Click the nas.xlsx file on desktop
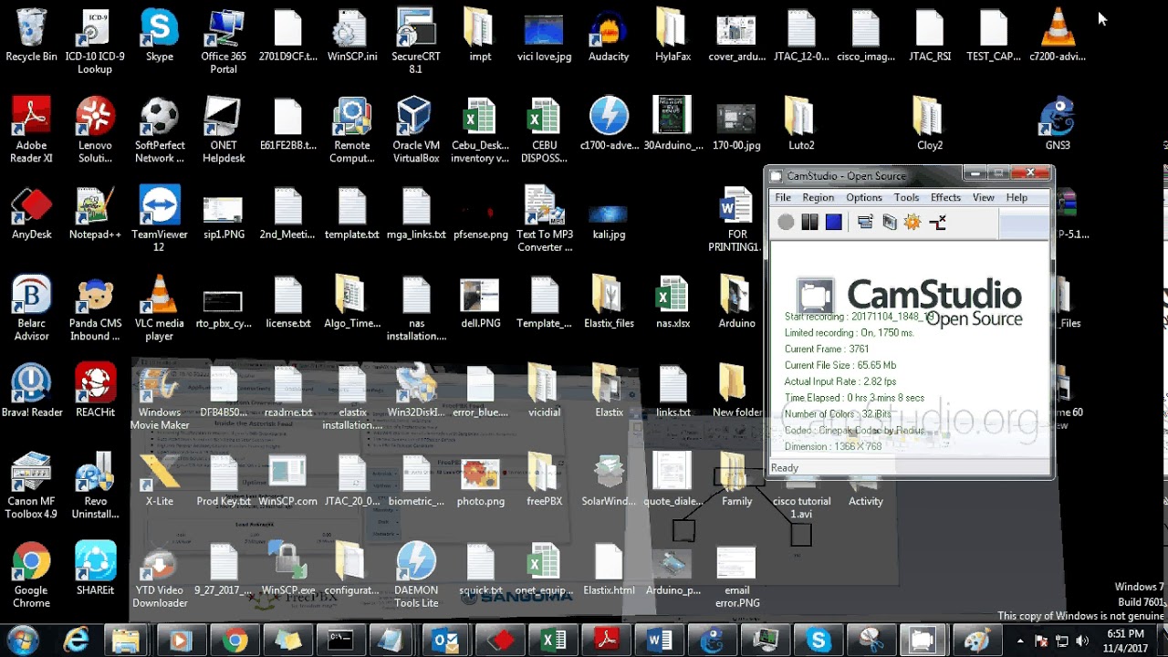This screenshot has height=657, width=1168. [x=673, y=302]
